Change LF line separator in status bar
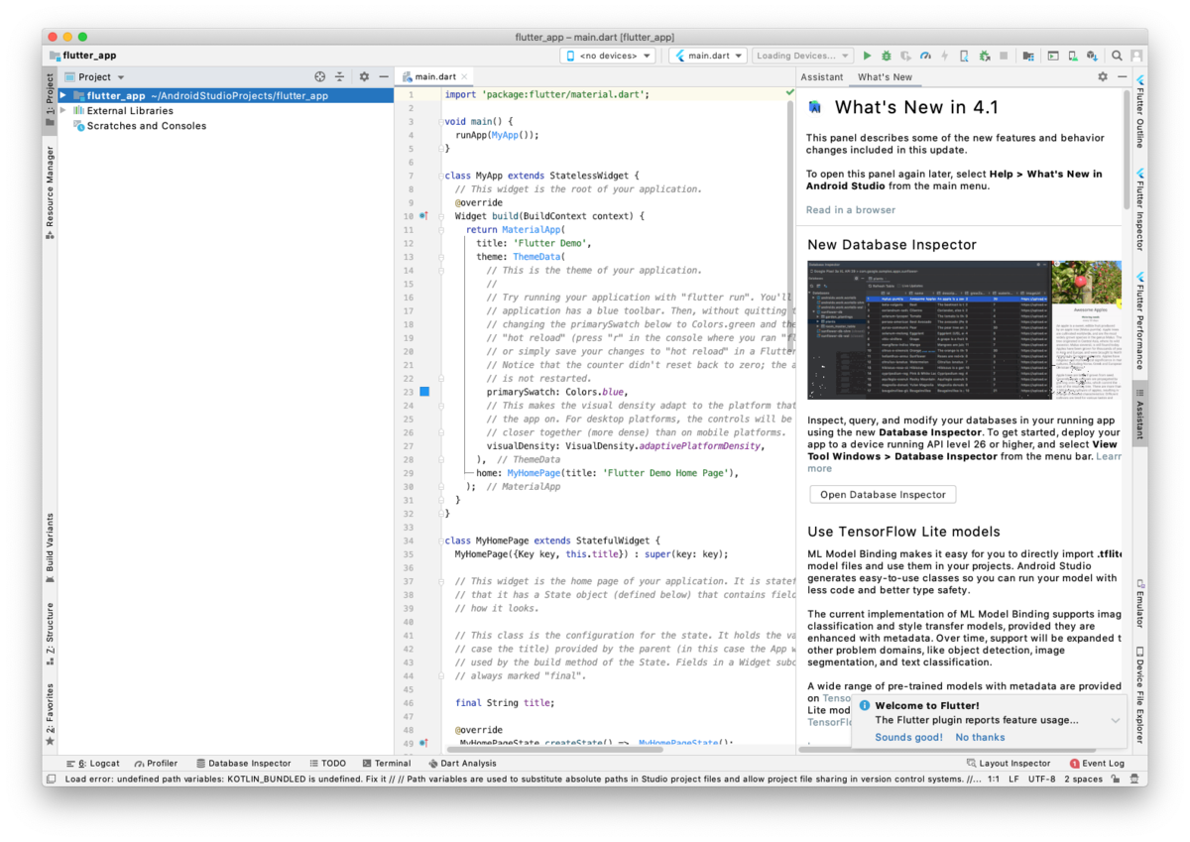The height and width of the screenshot is (842, 1190). (1013, 780)
